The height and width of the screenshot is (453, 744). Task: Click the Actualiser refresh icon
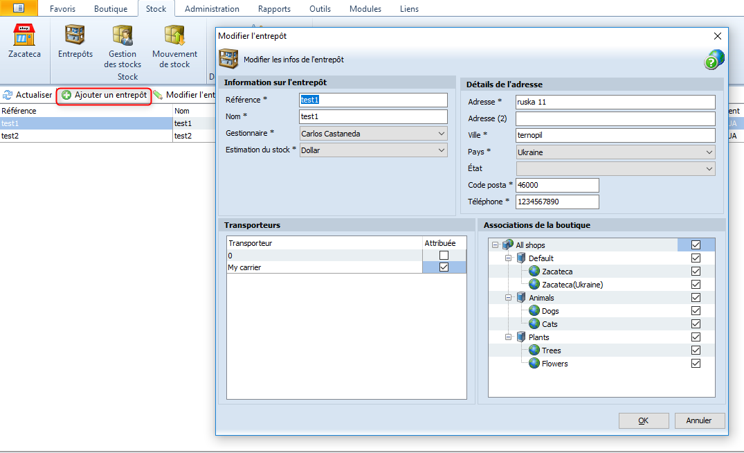coord(8,95)
